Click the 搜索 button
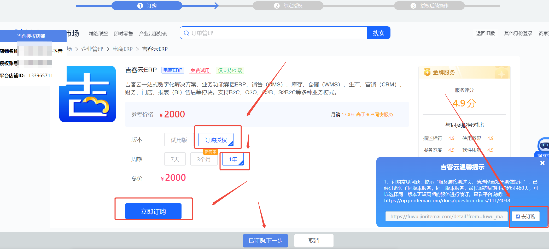Screen dimensions: 549x249 pos(378,33)
